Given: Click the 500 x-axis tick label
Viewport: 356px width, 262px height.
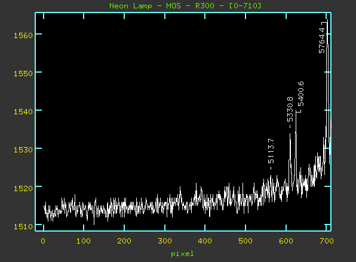Looking at the screenshot, I should coord(245,241).
